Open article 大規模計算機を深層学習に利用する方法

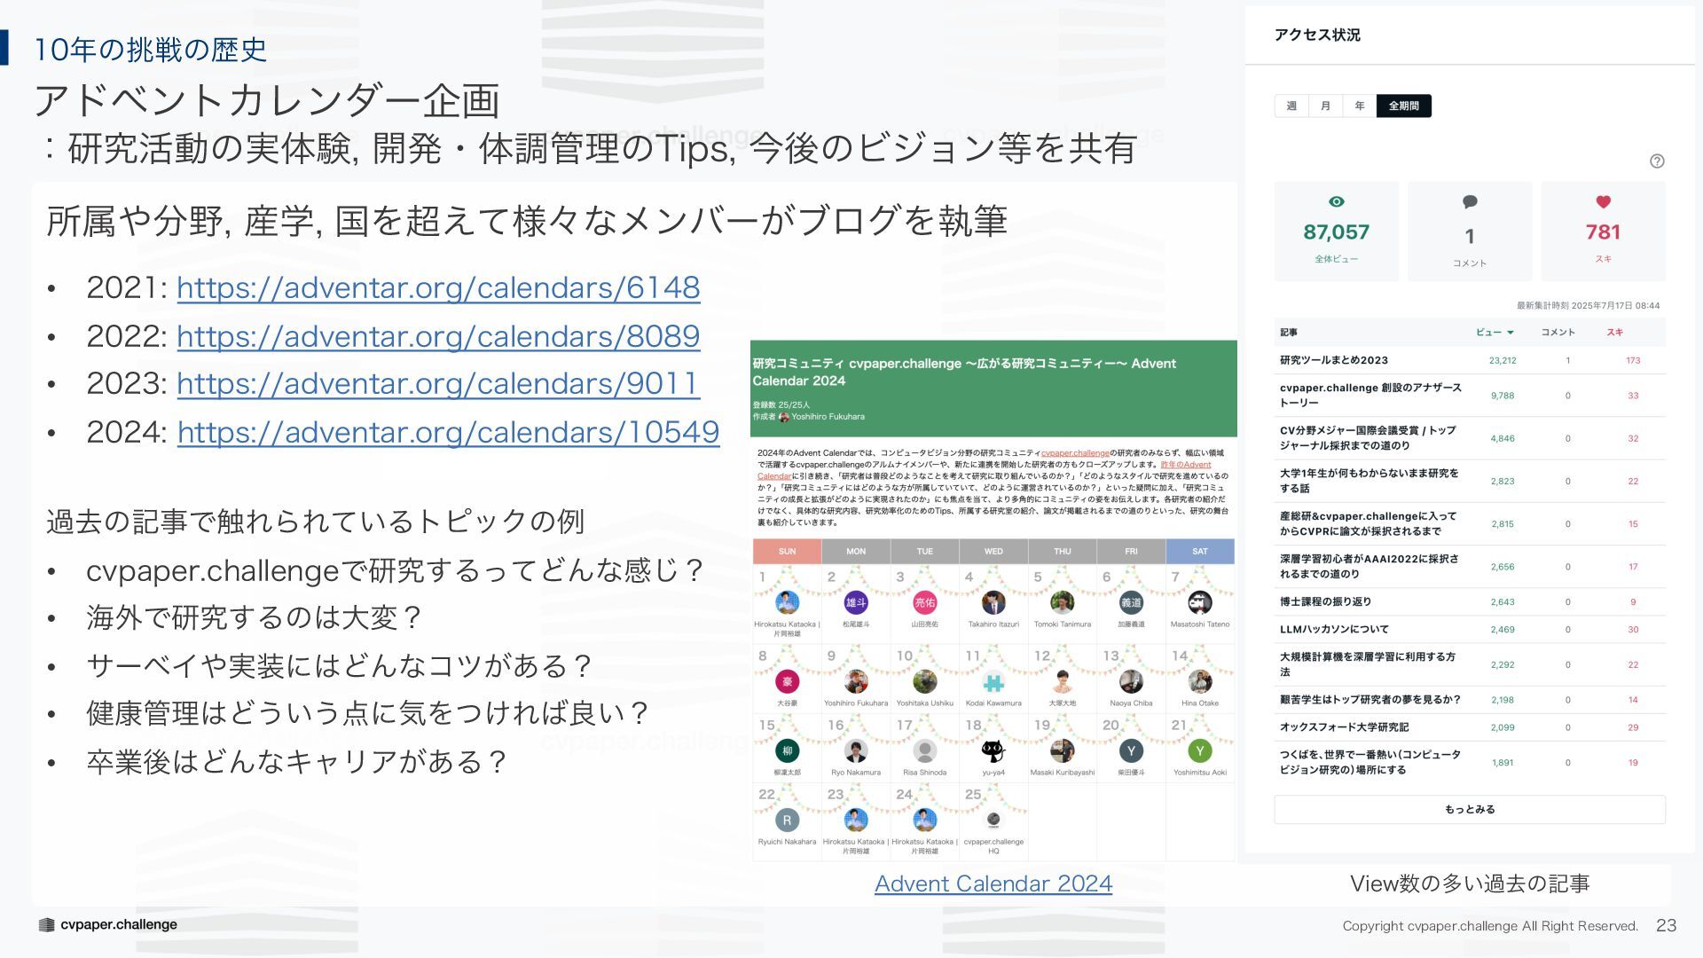[1368, 664]
